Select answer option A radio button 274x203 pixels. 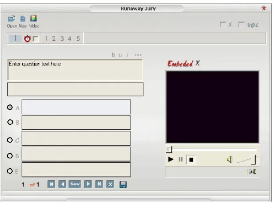(10, 107)
